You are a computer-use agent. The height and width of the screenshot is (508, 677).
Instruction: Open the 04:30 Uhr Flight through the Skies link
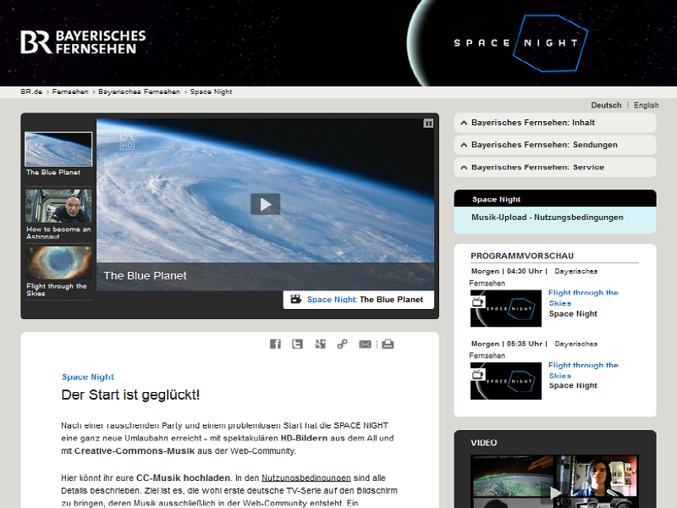pos(583,297)
